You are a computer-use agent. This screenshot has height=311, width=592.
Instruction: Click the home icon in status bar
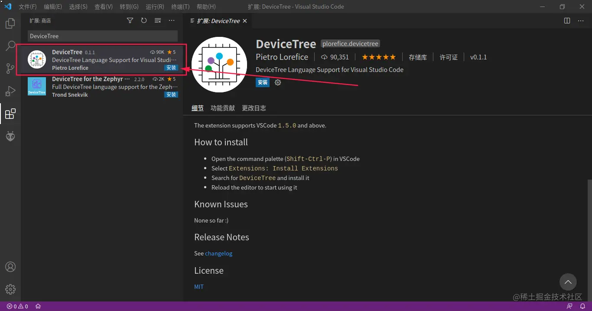coord(38,306)
